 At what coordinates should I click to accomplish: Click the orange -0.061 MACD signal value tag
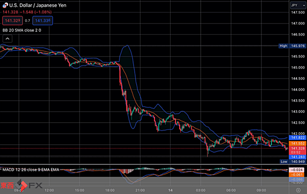[297, 175]
